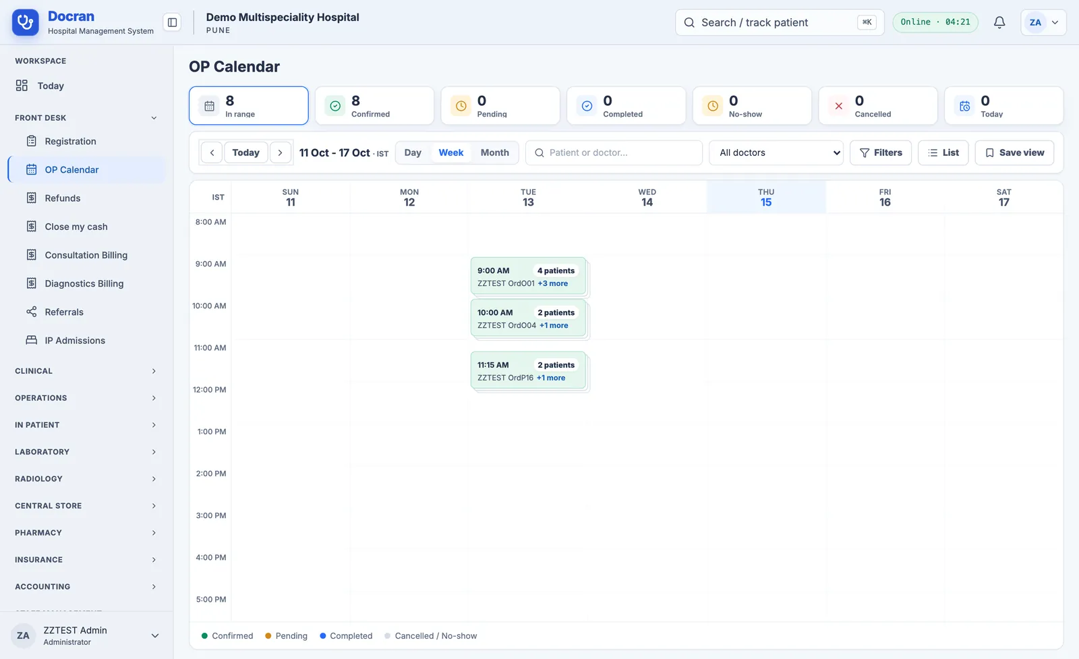Expand the Laboratory section
The height and width of the screenshot is (659, 1079).
[x=86, y=452]
